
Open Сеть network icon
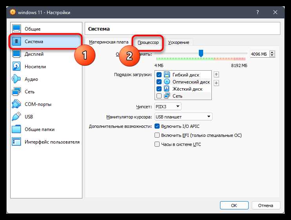coord(16,91)
